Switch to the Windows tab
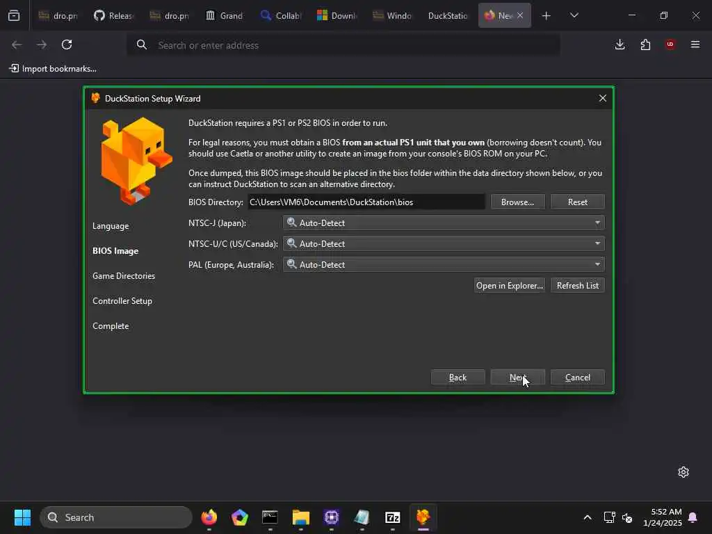This screenshot has height=534, width=712. tap(392, 15)
